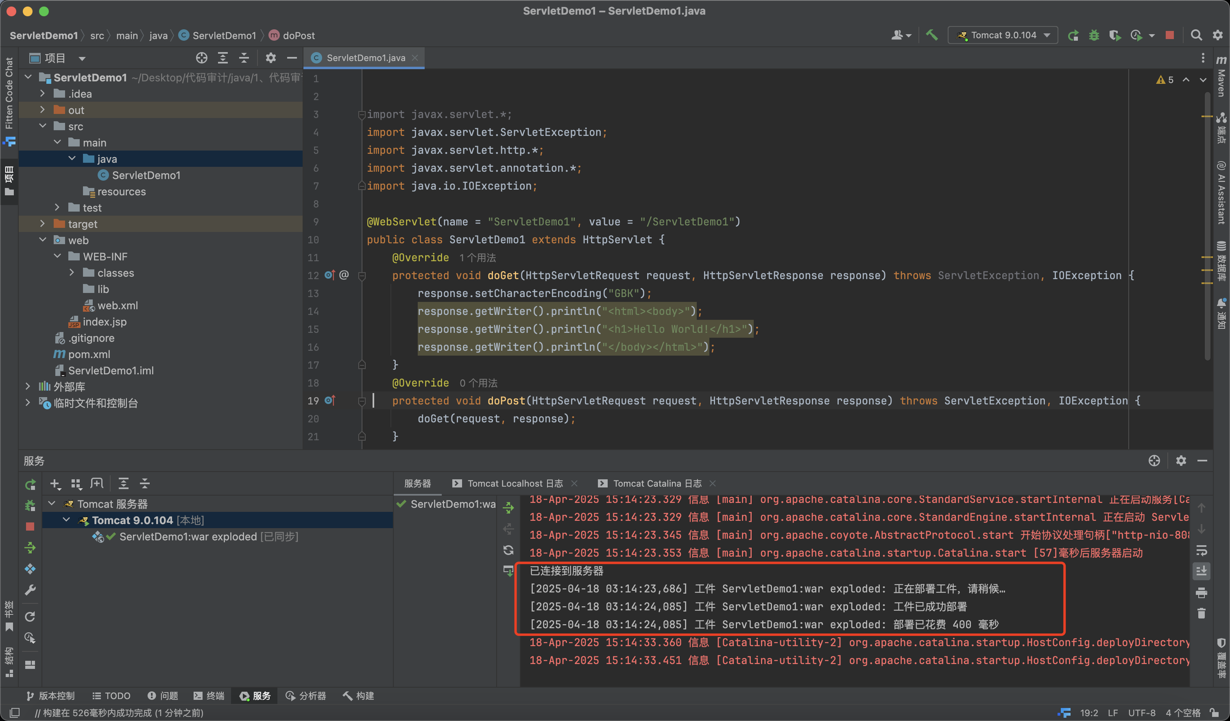
Task: Click the Build project hammer icon
Action: [932, 35]
